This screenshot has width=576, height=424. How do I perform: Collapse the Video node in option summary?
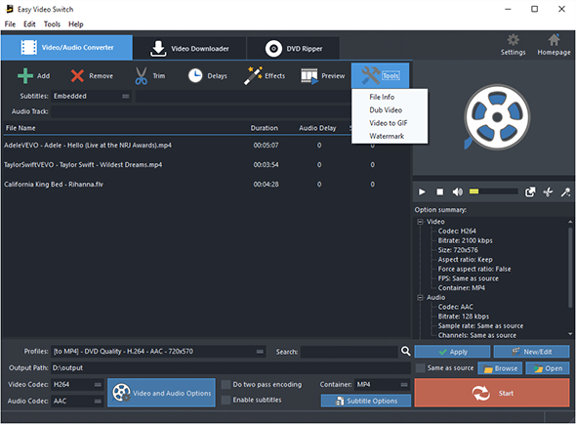[420, 222]
